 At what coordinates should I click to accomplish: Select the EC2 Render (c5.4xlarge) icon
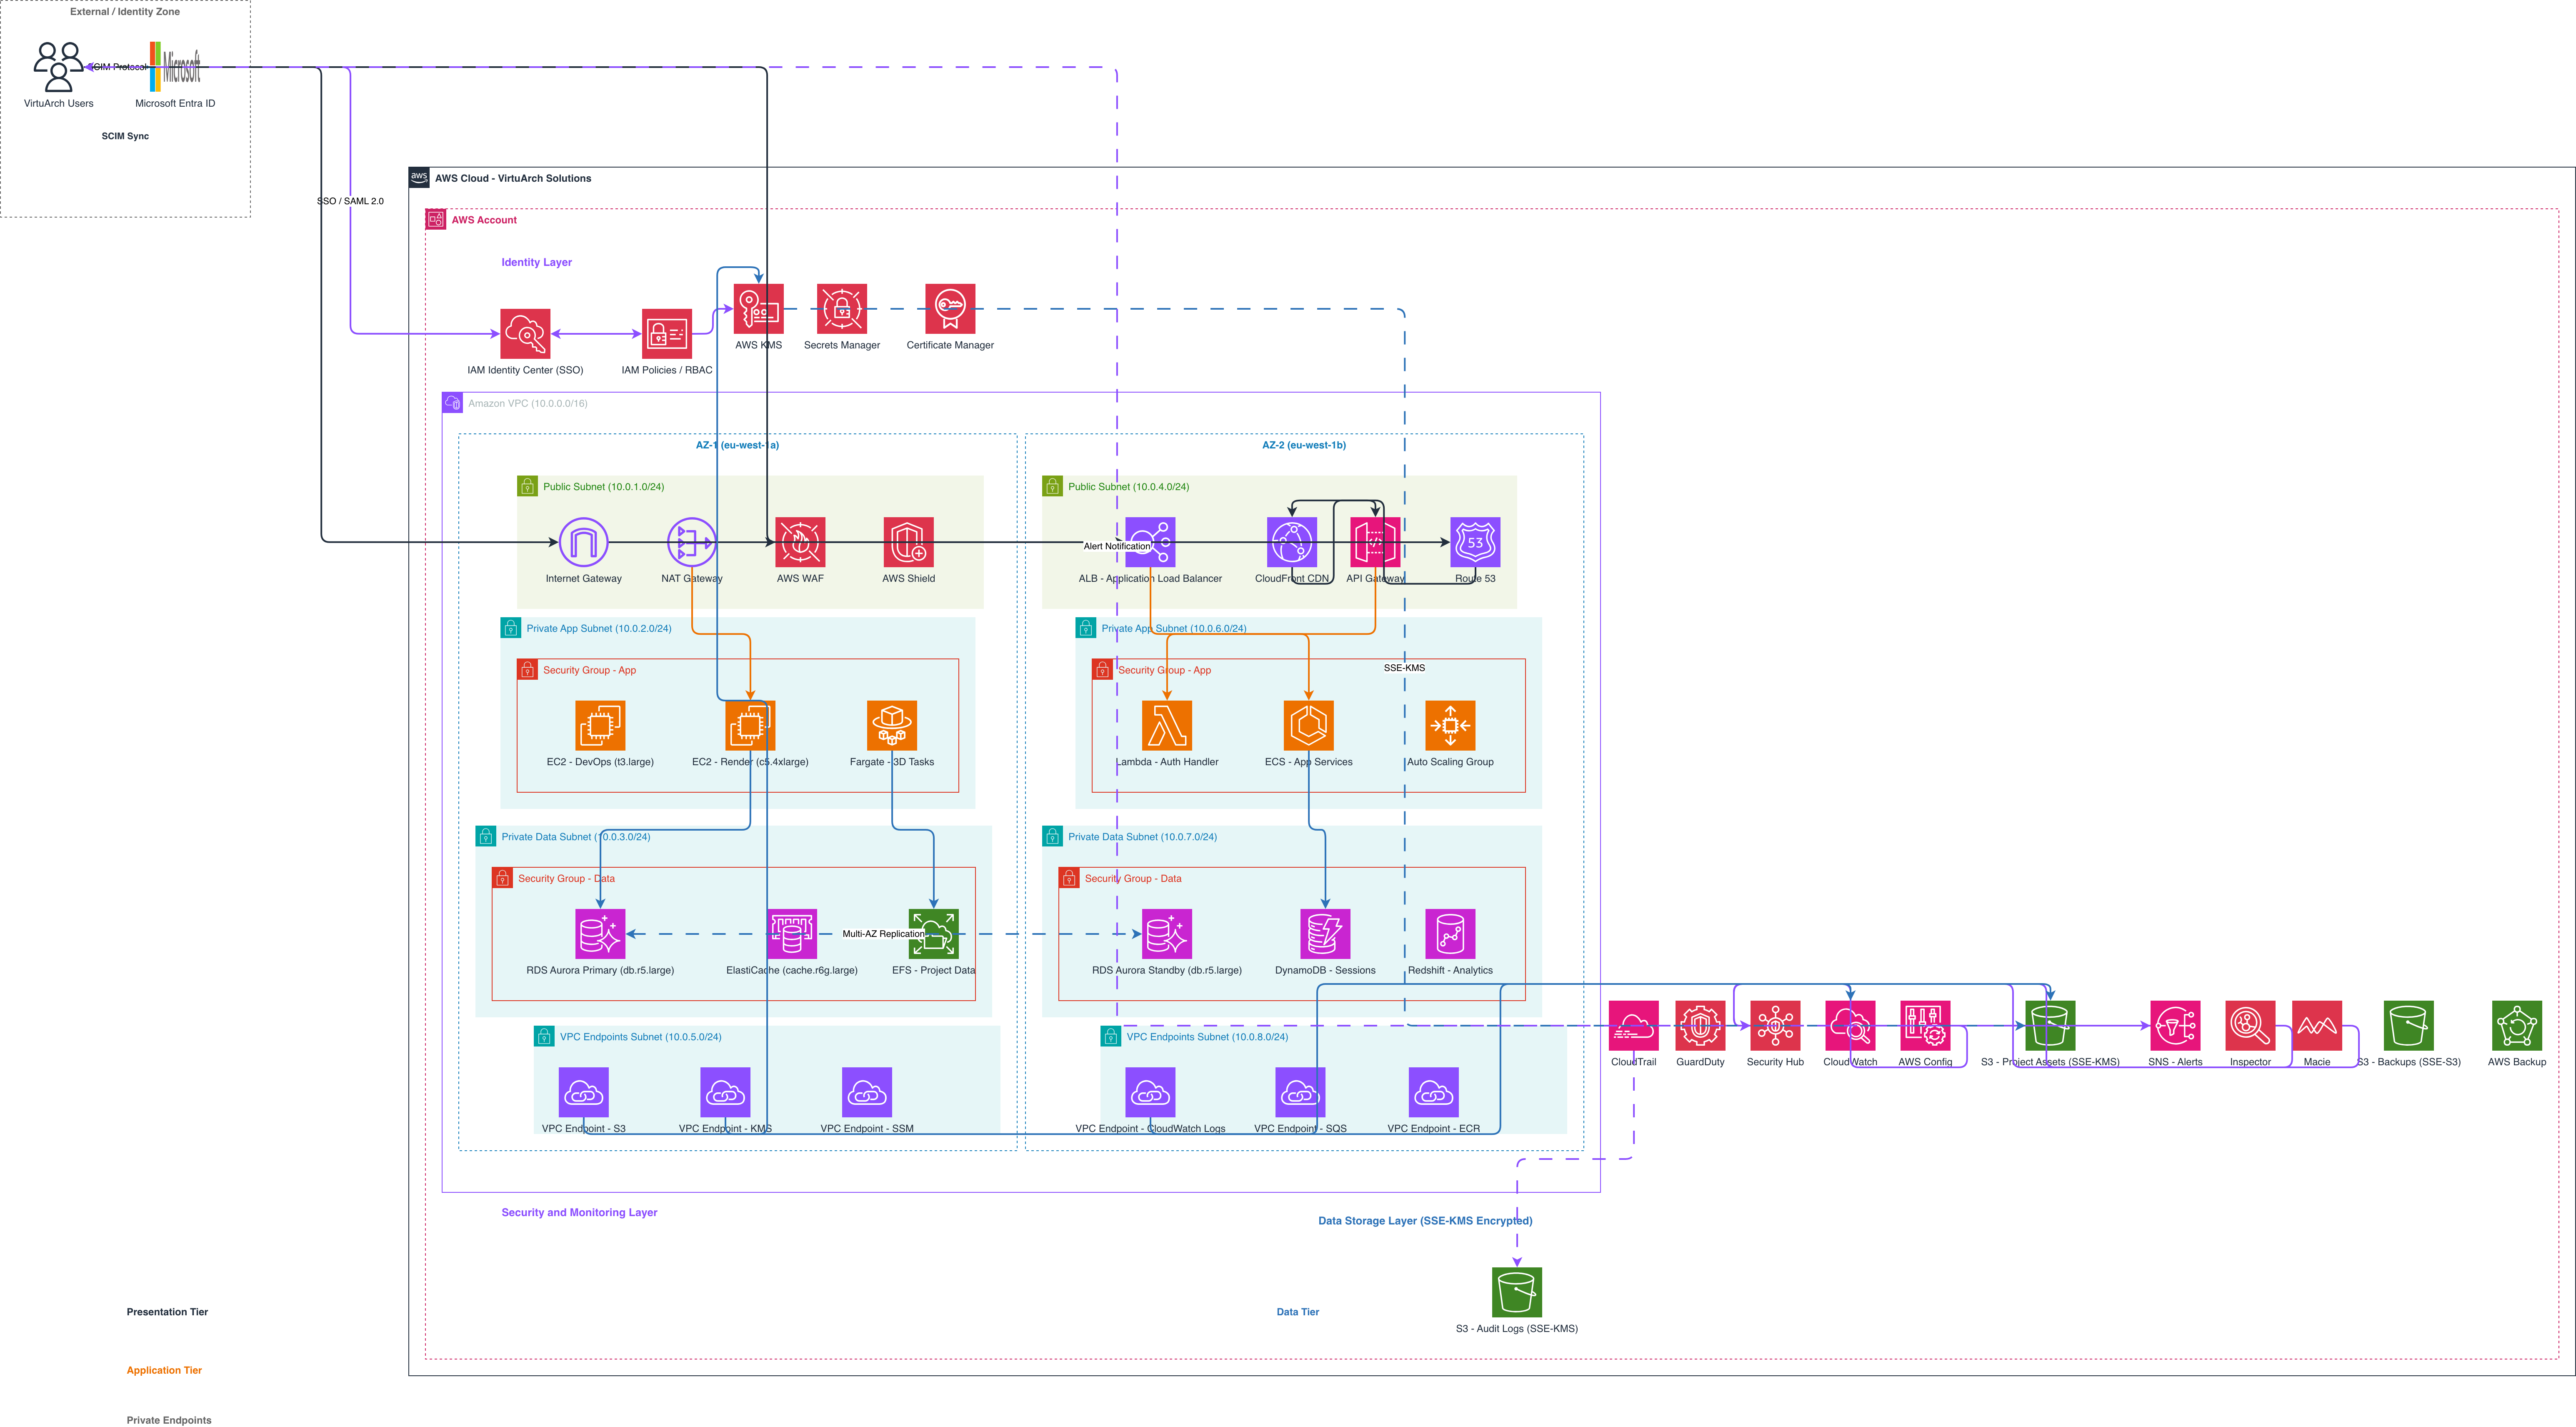pyautogui.click(x=750, y=725)
